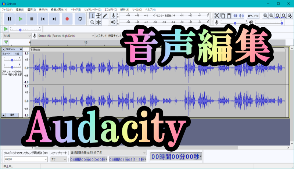Click the selection start time field
The width and height of the screenshot is (294, 169).
pos(89,160)
